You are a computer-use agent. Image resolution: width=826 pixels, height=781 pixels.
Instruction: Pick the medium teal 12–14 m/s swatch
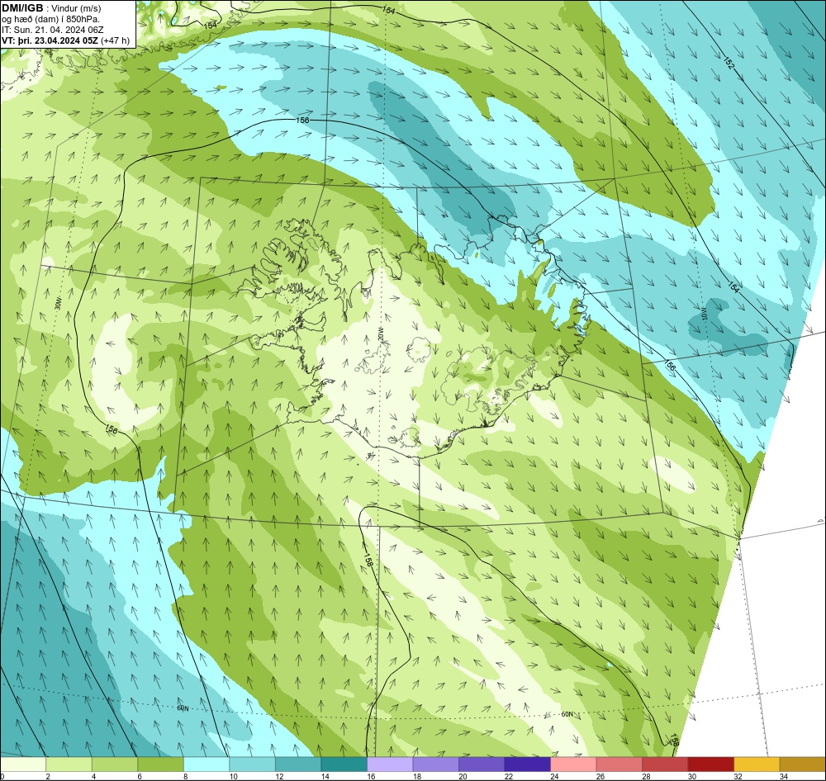298,764
